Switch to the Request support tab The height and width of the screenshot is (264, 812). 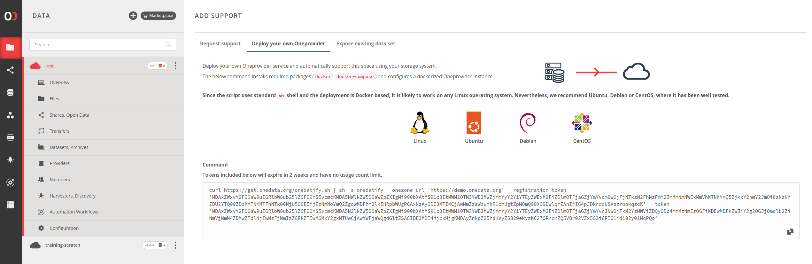[220, 44]
